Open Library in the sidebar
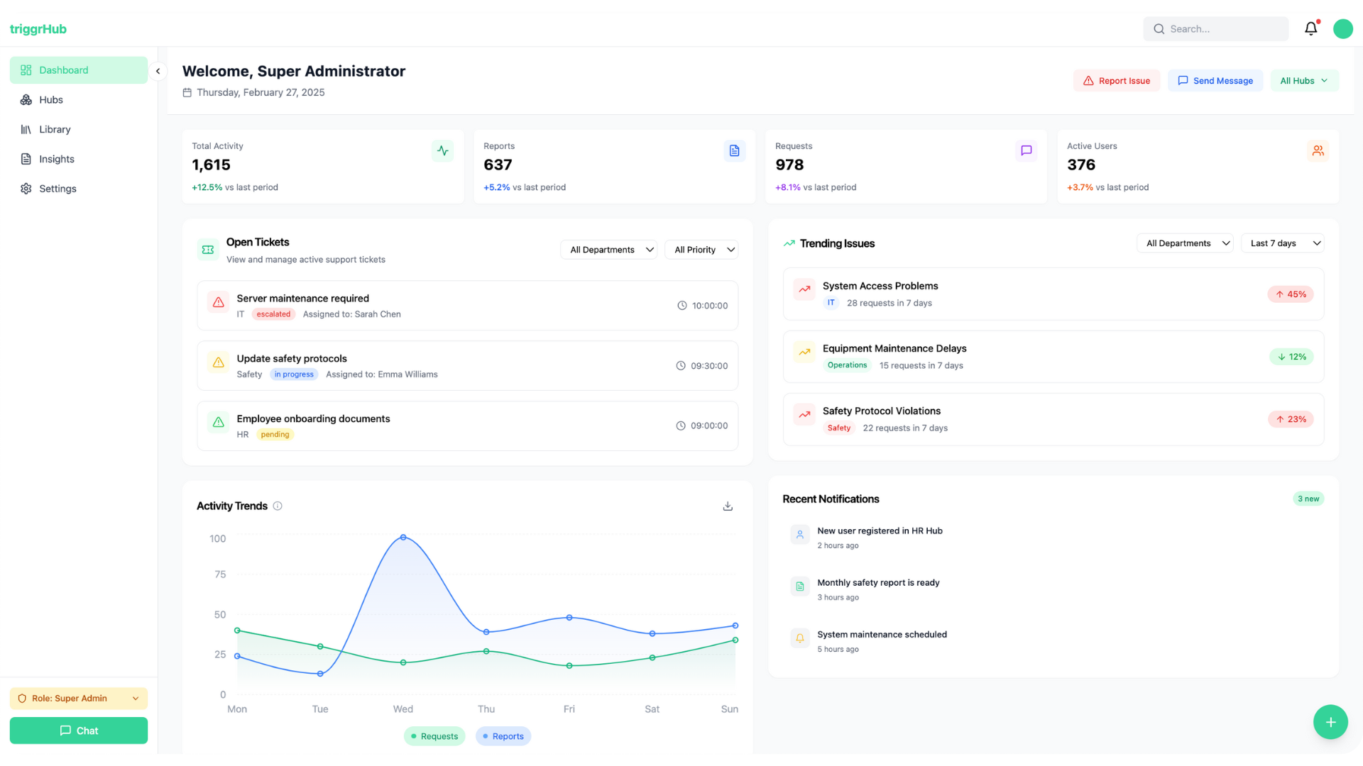Viewport: 1363px width, 766px height. 79,130
